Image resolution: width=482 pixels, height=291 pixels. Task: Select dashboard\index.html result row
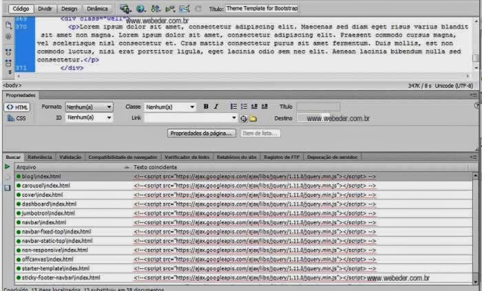point(243,204)
